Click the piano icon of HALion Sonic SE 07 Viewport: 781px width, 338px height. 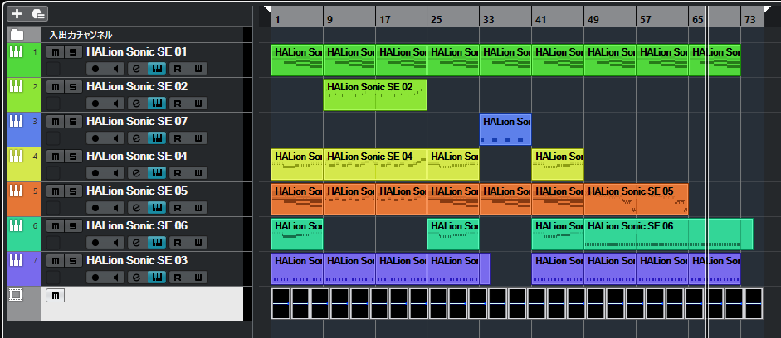tap(17, 121)
